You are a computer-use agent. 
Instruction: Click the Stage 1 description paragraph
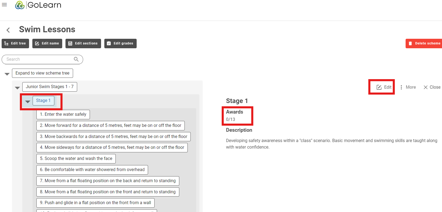pos(332,144)
